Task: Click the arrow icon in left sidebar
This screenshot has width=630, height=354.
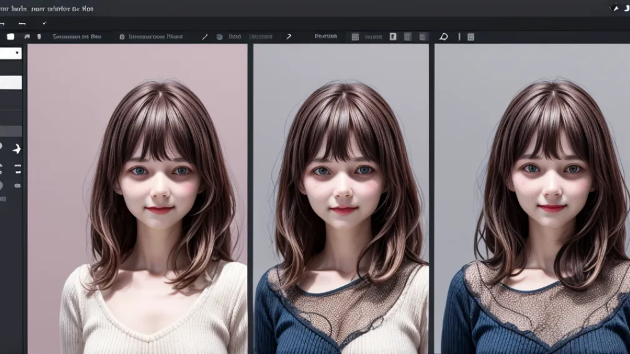Action: tap(16, 149)
